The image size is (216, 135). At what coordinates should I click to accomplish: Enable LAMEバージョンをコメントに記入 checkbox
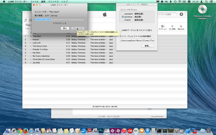[120, 30]
